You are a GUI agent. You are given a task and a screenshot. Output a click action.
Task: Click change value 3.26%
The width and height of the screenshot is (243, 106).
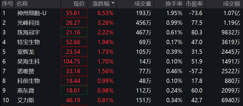tap(105, 23)
